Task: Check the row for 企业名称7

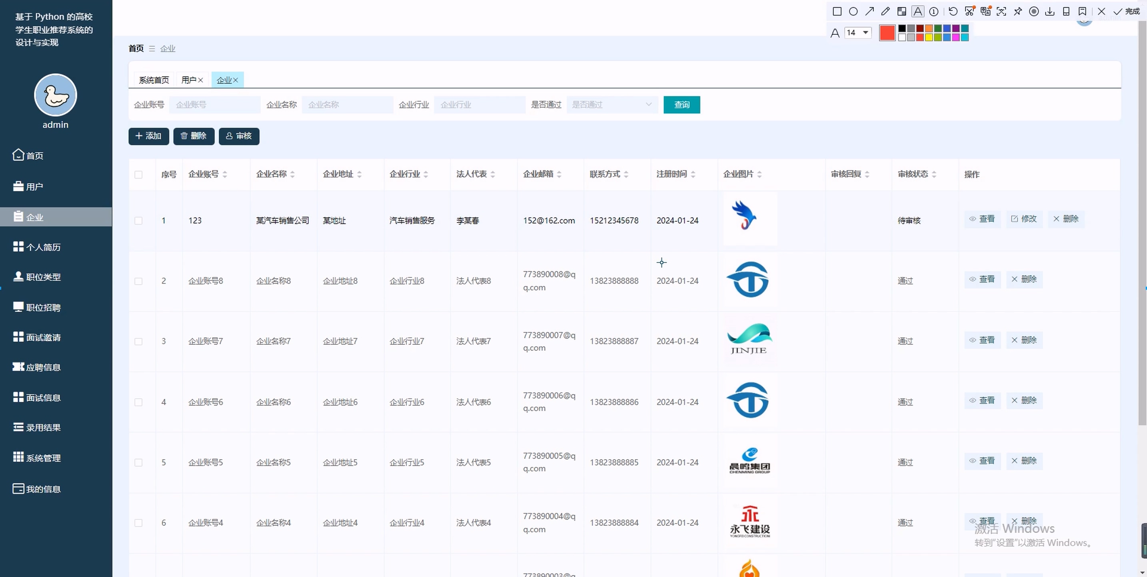Action: coord(138,342)
